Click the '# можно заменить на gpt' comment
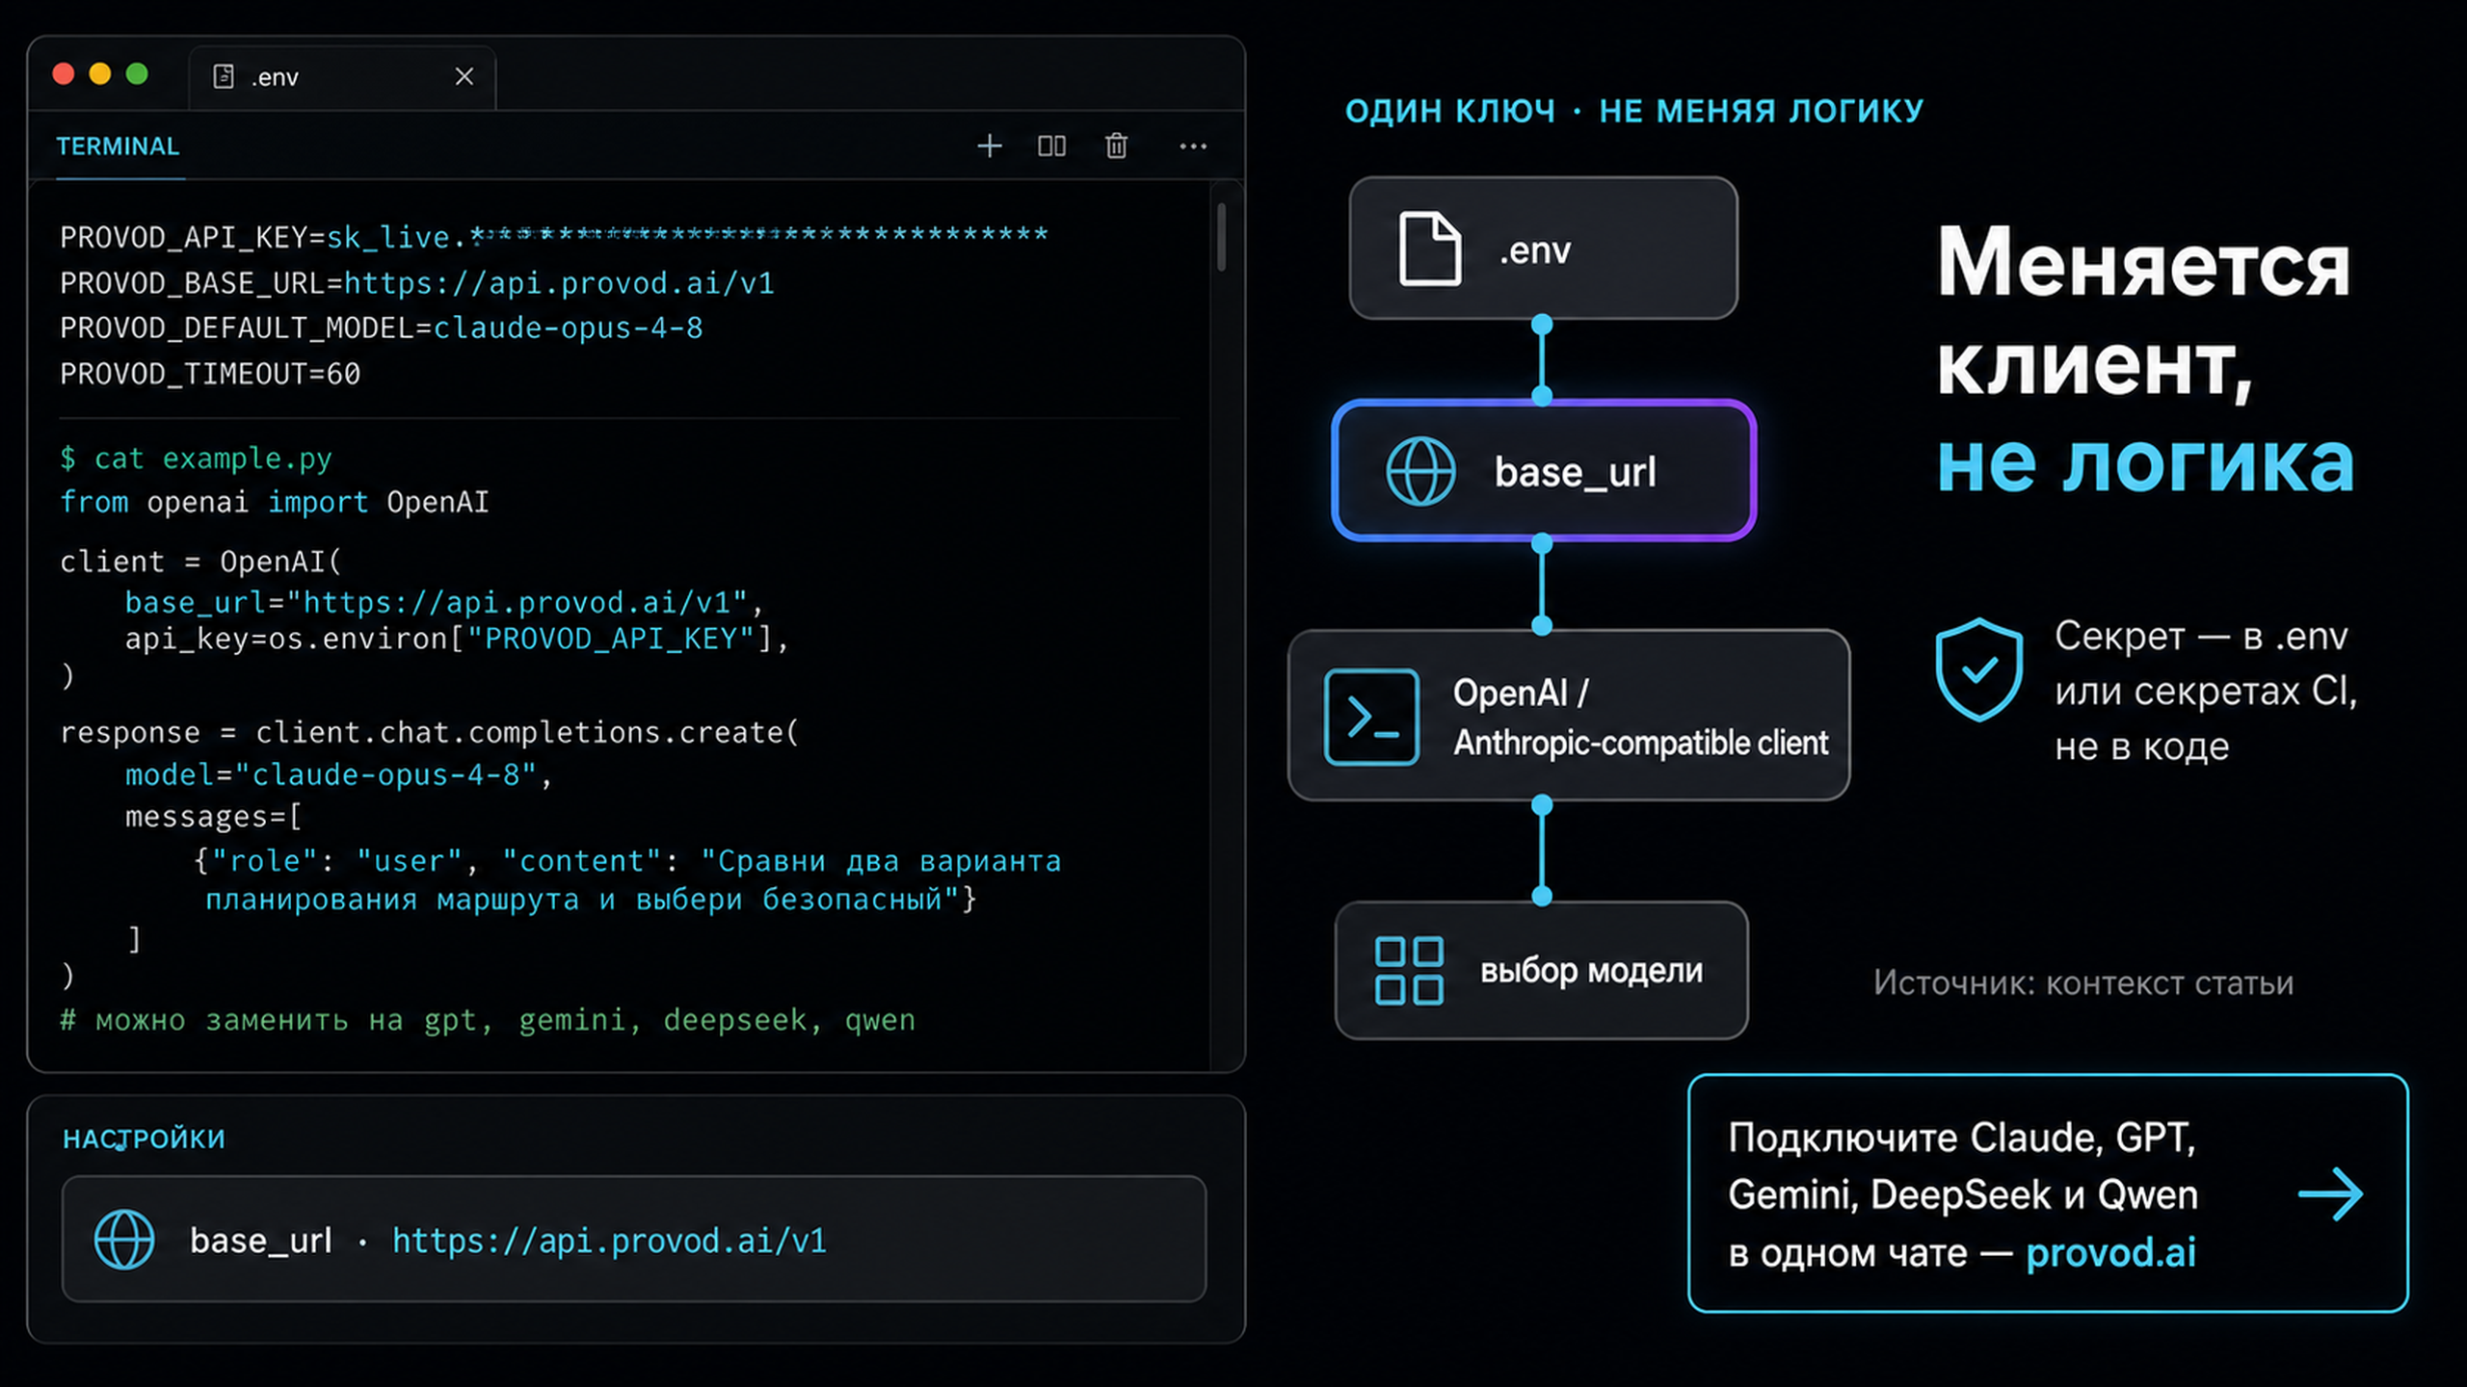Image resolution: width=2467 pixels, height=1387 pixels. (488, 1020)
